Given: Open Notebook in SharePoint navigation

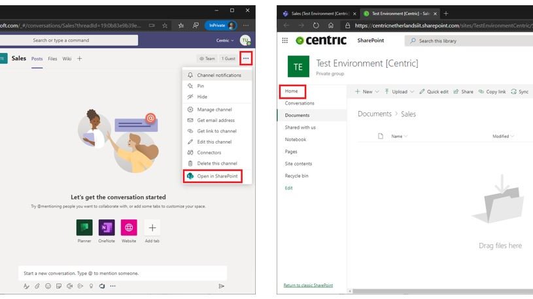Looking at the screenshot, I should click(x=296, y=140).
